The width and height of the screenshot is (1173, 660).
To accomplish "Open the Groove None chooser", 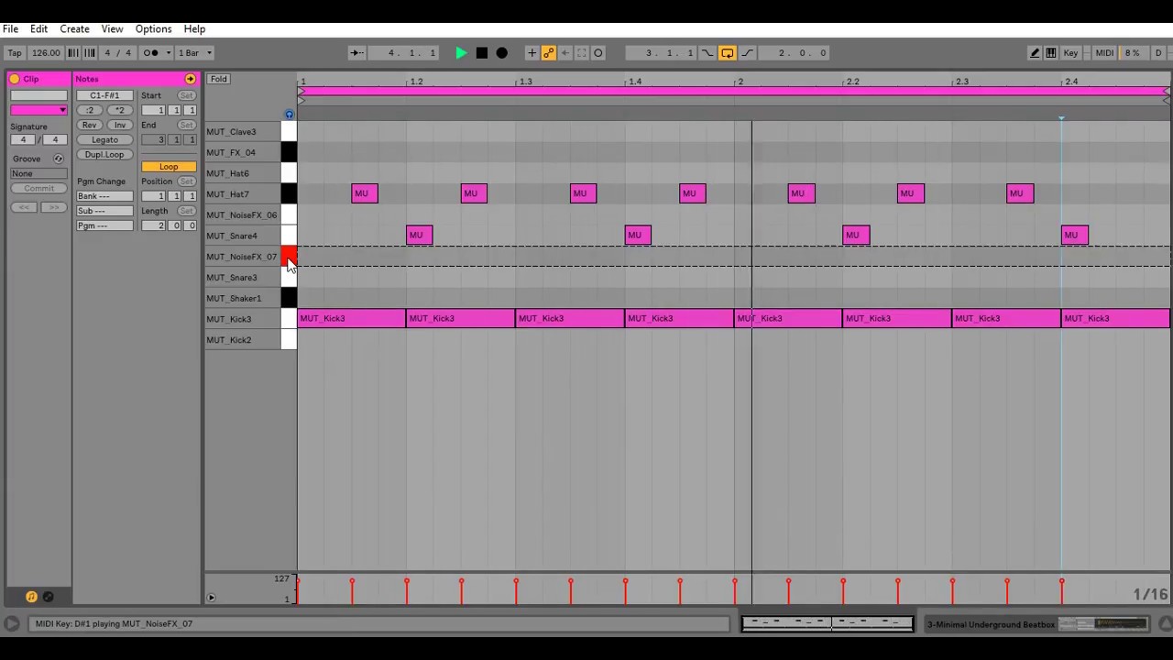I will click(x=38, y=173).
